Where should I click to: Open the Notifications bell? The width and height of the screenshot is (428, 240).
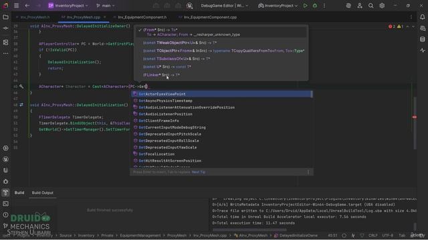pos(422,17)
